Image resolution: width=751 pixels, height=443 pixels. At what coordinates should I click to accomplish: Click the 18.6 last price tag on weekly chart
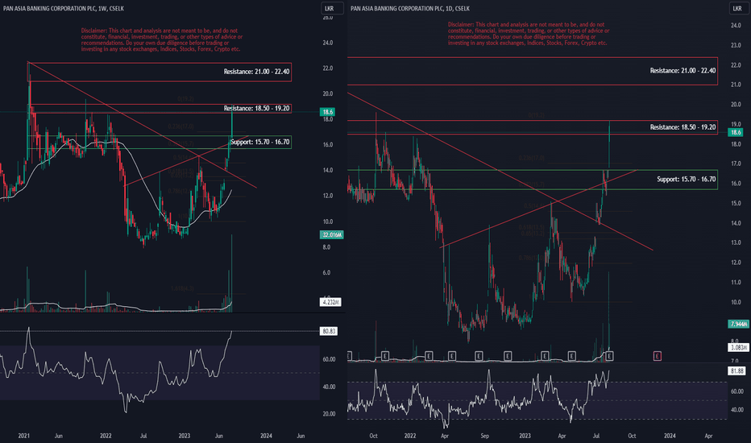click(x=328, y=112)
